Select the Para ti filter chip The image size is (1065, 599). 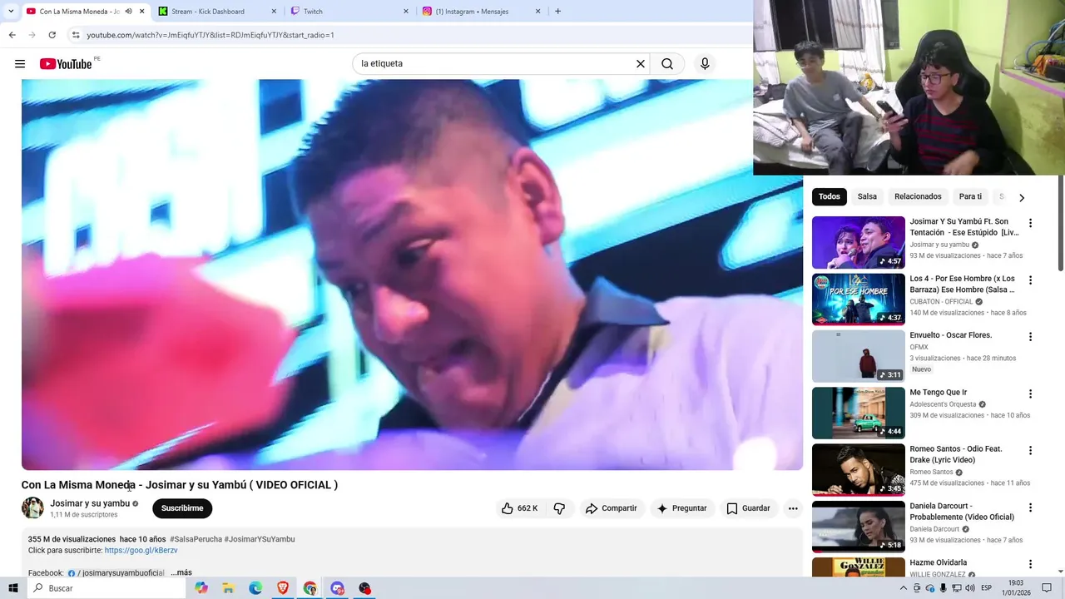tap(970, 197)
